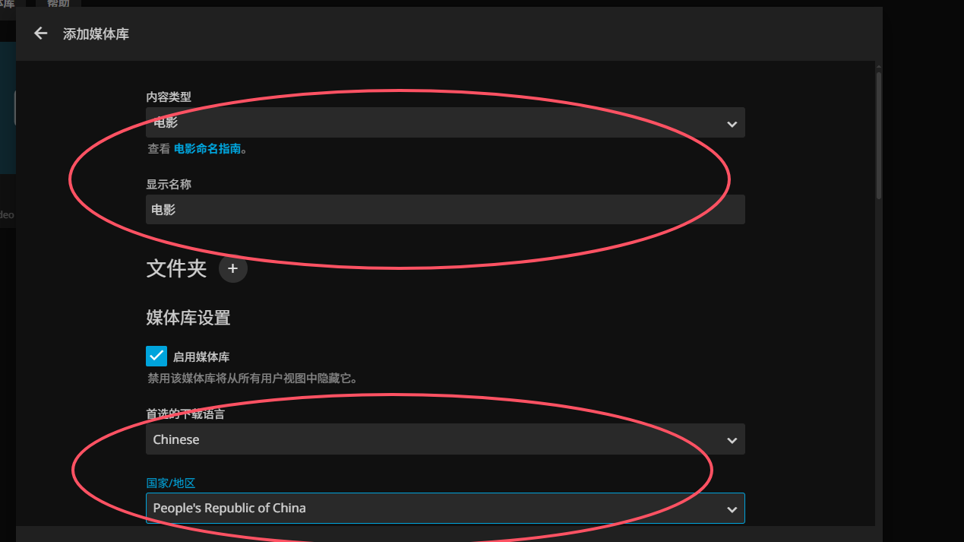Click the 文件夹 section heading
Viewport: 964px width, 542px height.
click(x=176, y=268)
